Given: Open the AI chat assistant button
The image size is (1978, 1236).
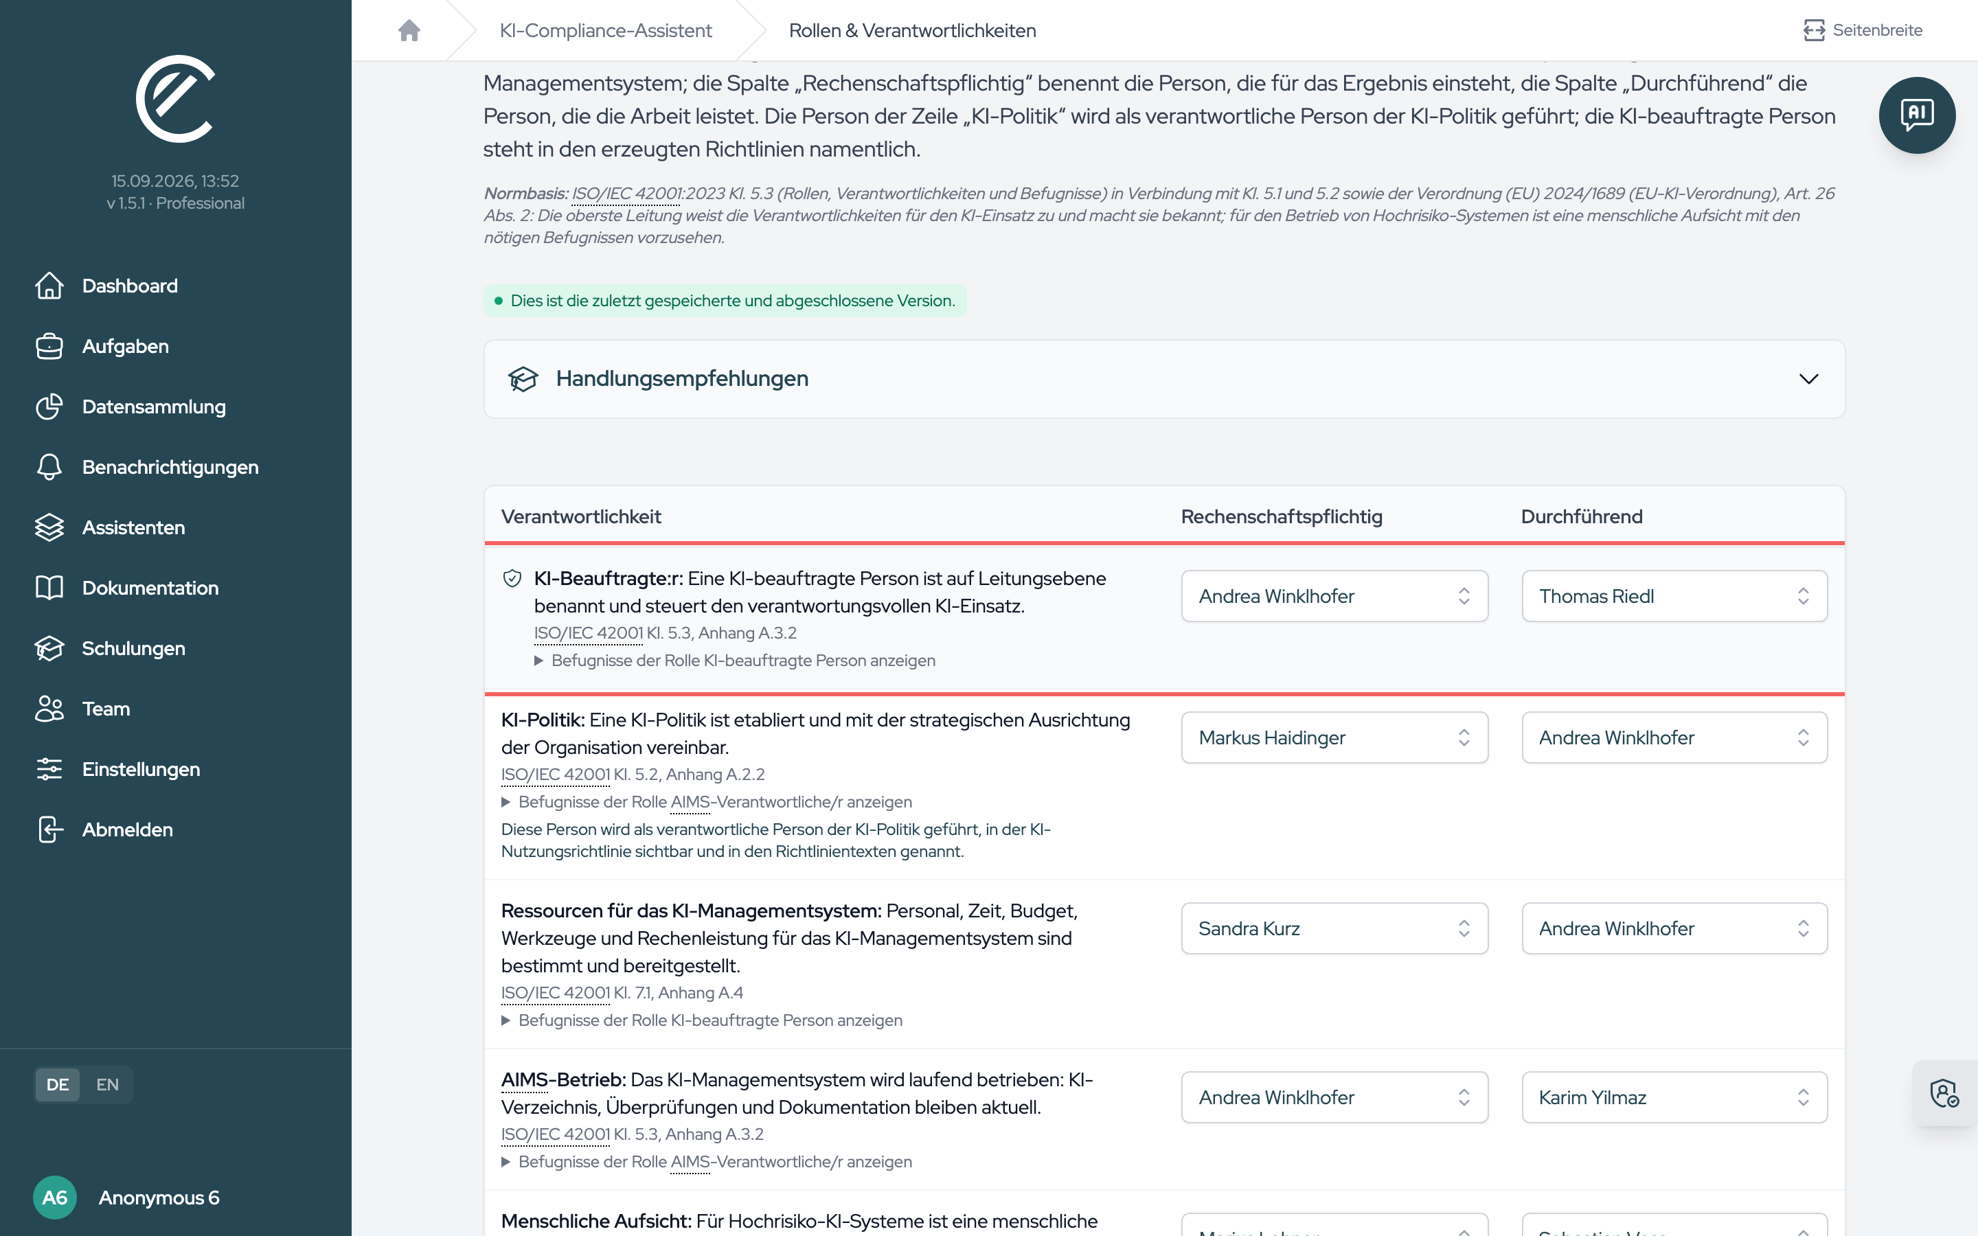Looking at the screenshot, I should coord(1917,115).
